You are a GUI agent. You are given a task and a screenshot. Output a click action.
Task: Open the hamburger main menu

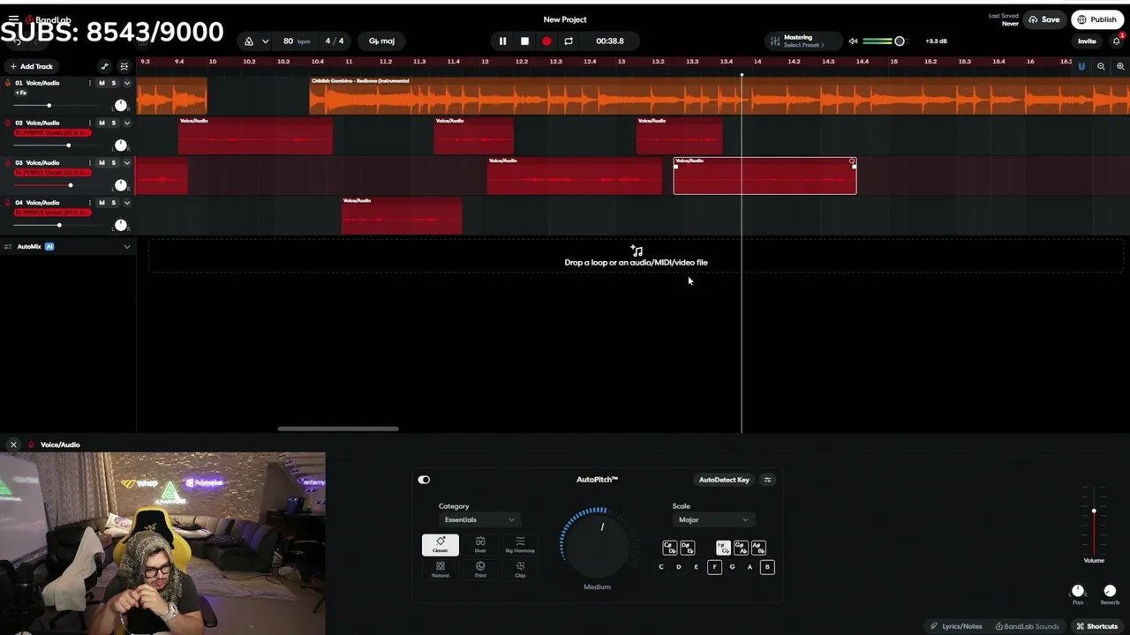(13, 19)
